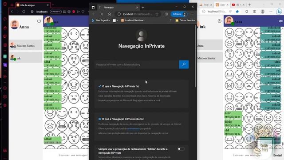Open Twitch icon in Opera sidebar
Image resolution: width=284 pixels, height=160 pixels.
(x=5, y=36)
